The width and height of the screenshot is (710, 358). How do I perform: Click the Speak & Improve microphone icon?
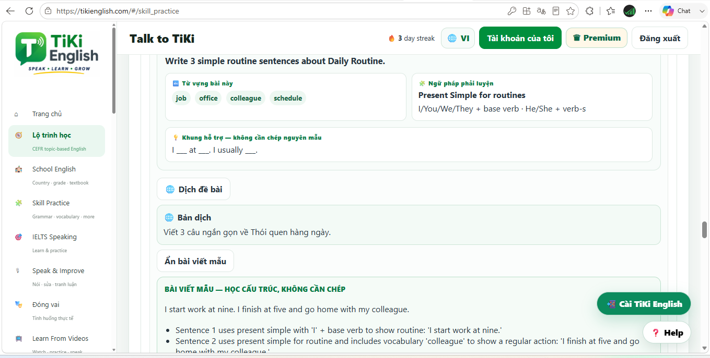click(19, 271)
